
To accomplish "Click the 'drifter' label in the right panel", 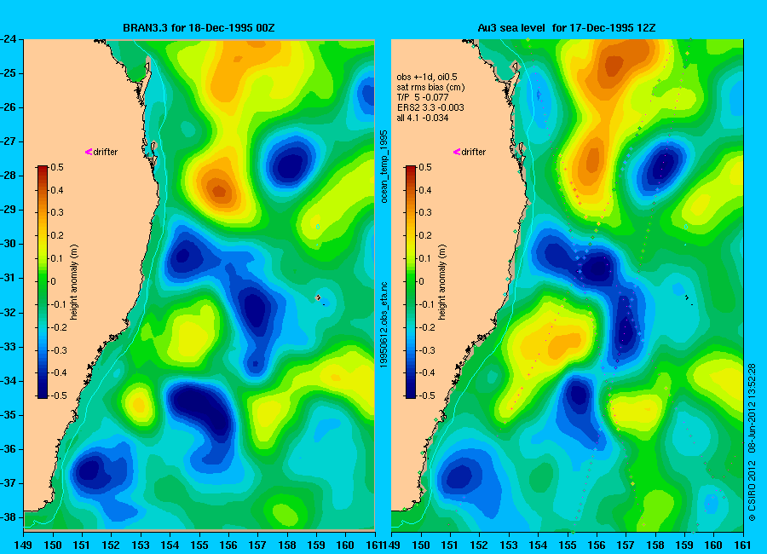I will point(474,152).
